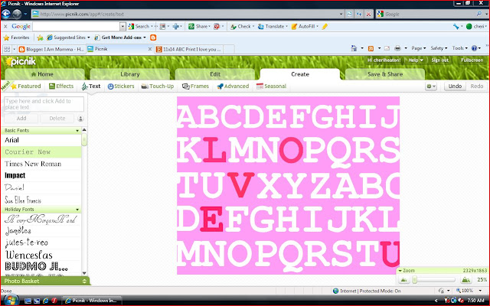This screenshot has height=306, width=490.
Task: Select the Wenceslas holiday font
Action: tap(41, 255)
